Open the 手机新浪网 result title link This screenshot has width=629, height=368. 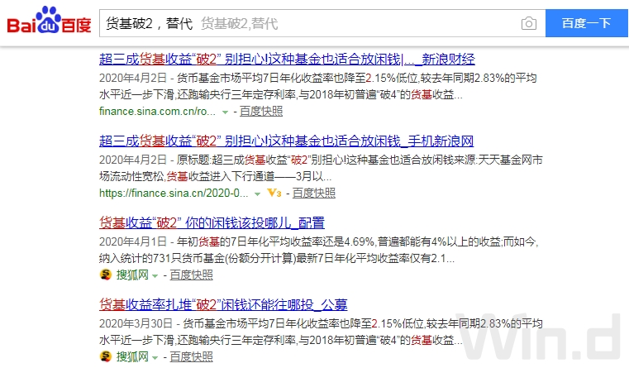click(x=286, y=141)
